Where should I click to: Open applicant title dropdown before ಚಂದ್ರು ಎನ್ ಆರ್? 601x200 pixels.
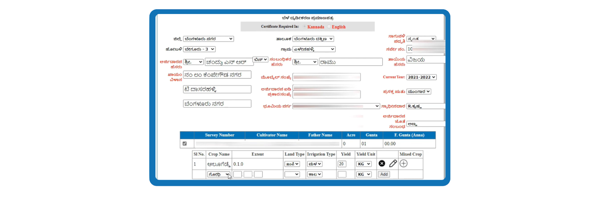(193, 62)
